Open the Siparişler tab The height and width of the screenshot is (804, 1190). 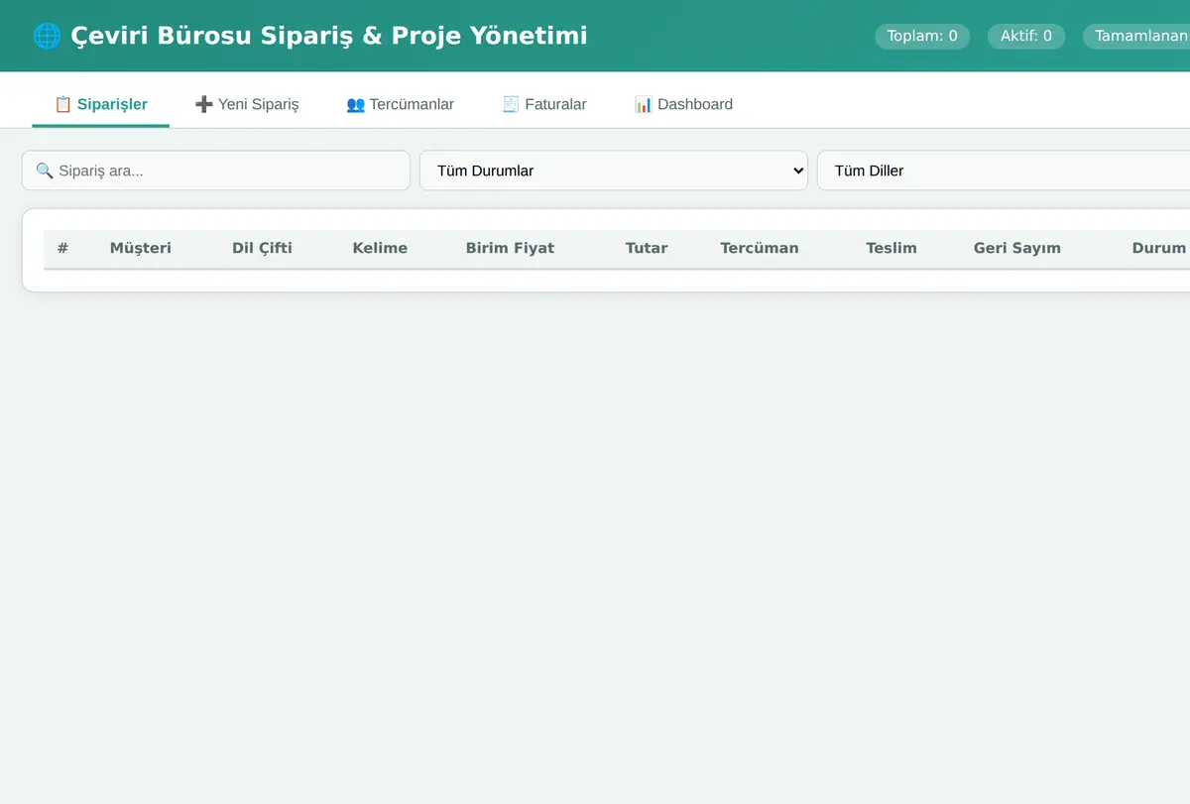tap(100, 104)
